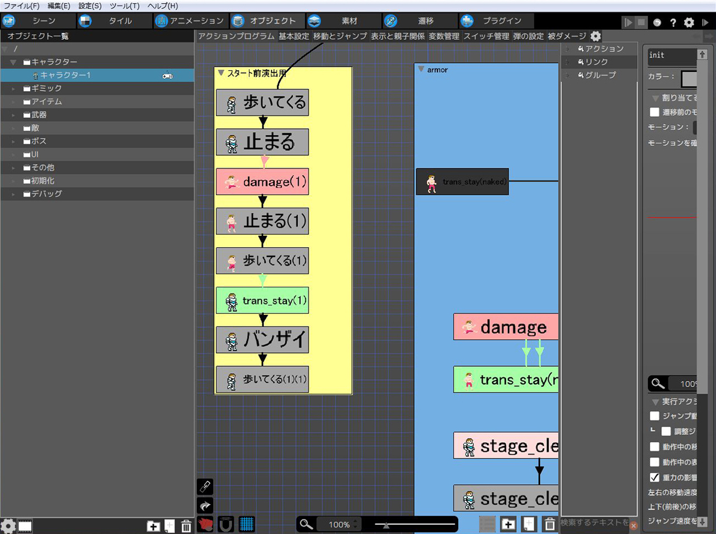Toggle the ジャンプ動 checkbox
Viewport: 716px width, 534px height.
click(654, 416)
